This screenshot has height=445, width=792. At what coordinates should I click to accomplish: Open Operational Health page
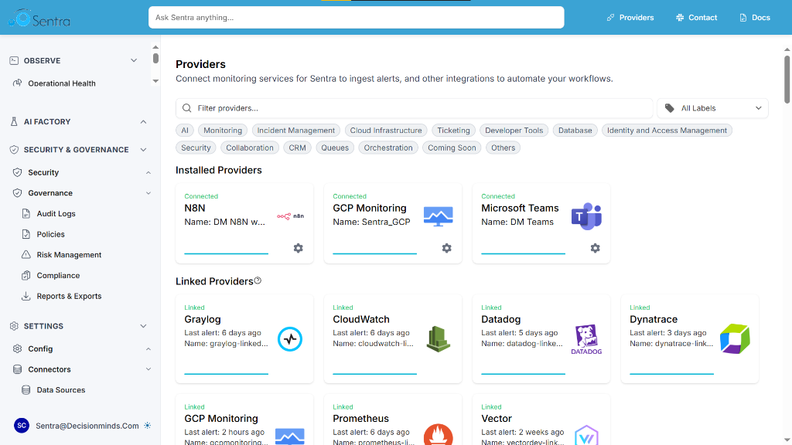[x=62, y=83]
